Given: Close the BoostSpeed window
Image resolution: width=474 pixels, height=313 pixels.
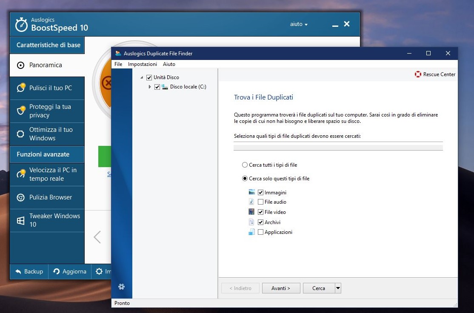Looking at the screenshot, I should [347, 24].
